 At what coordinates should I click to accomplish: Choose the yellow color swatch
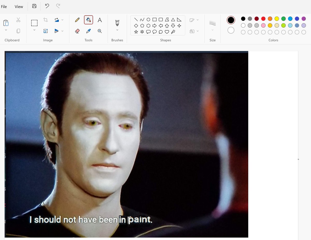(277, 19)
